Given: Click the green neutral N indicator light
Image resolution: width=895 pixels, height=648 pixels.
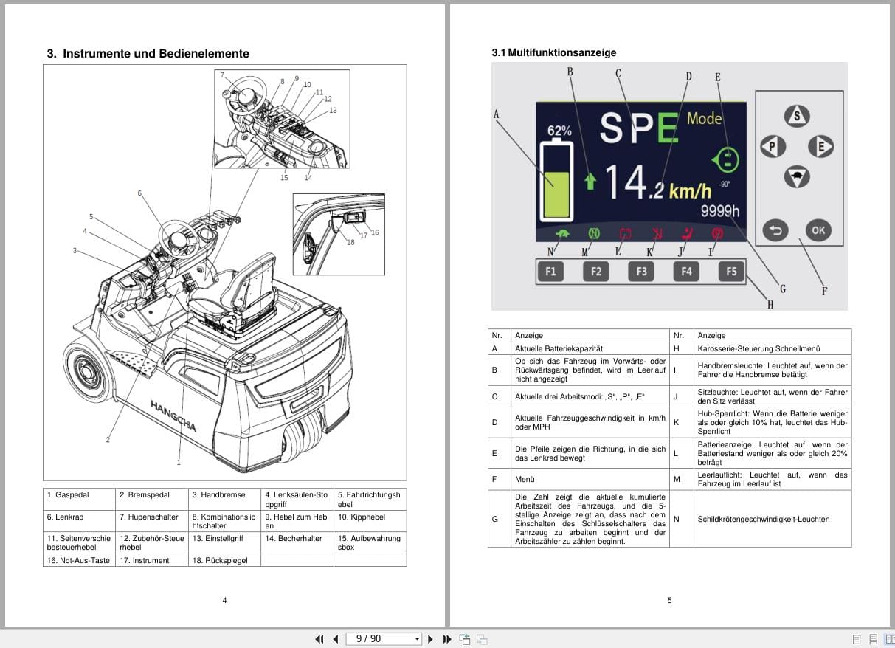Looking at the screenshot, I should point(594,234).
